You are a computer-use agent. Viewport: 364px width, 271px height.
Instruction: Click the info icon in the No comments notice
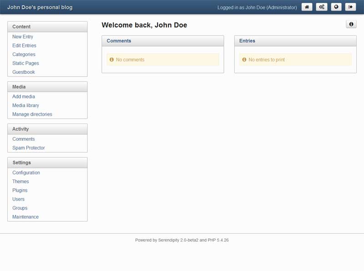pyautogui.click(x=111, y=60)
